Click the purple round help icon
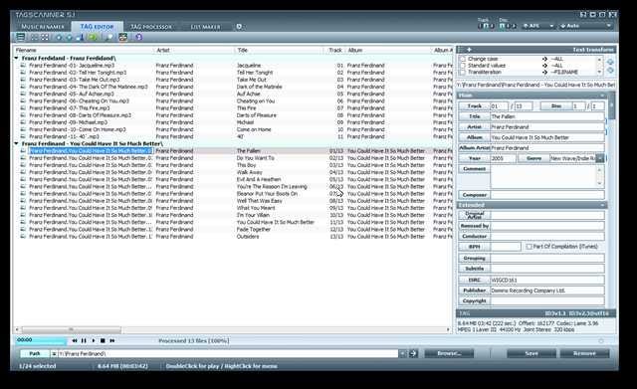 click(x=139, y=38)
